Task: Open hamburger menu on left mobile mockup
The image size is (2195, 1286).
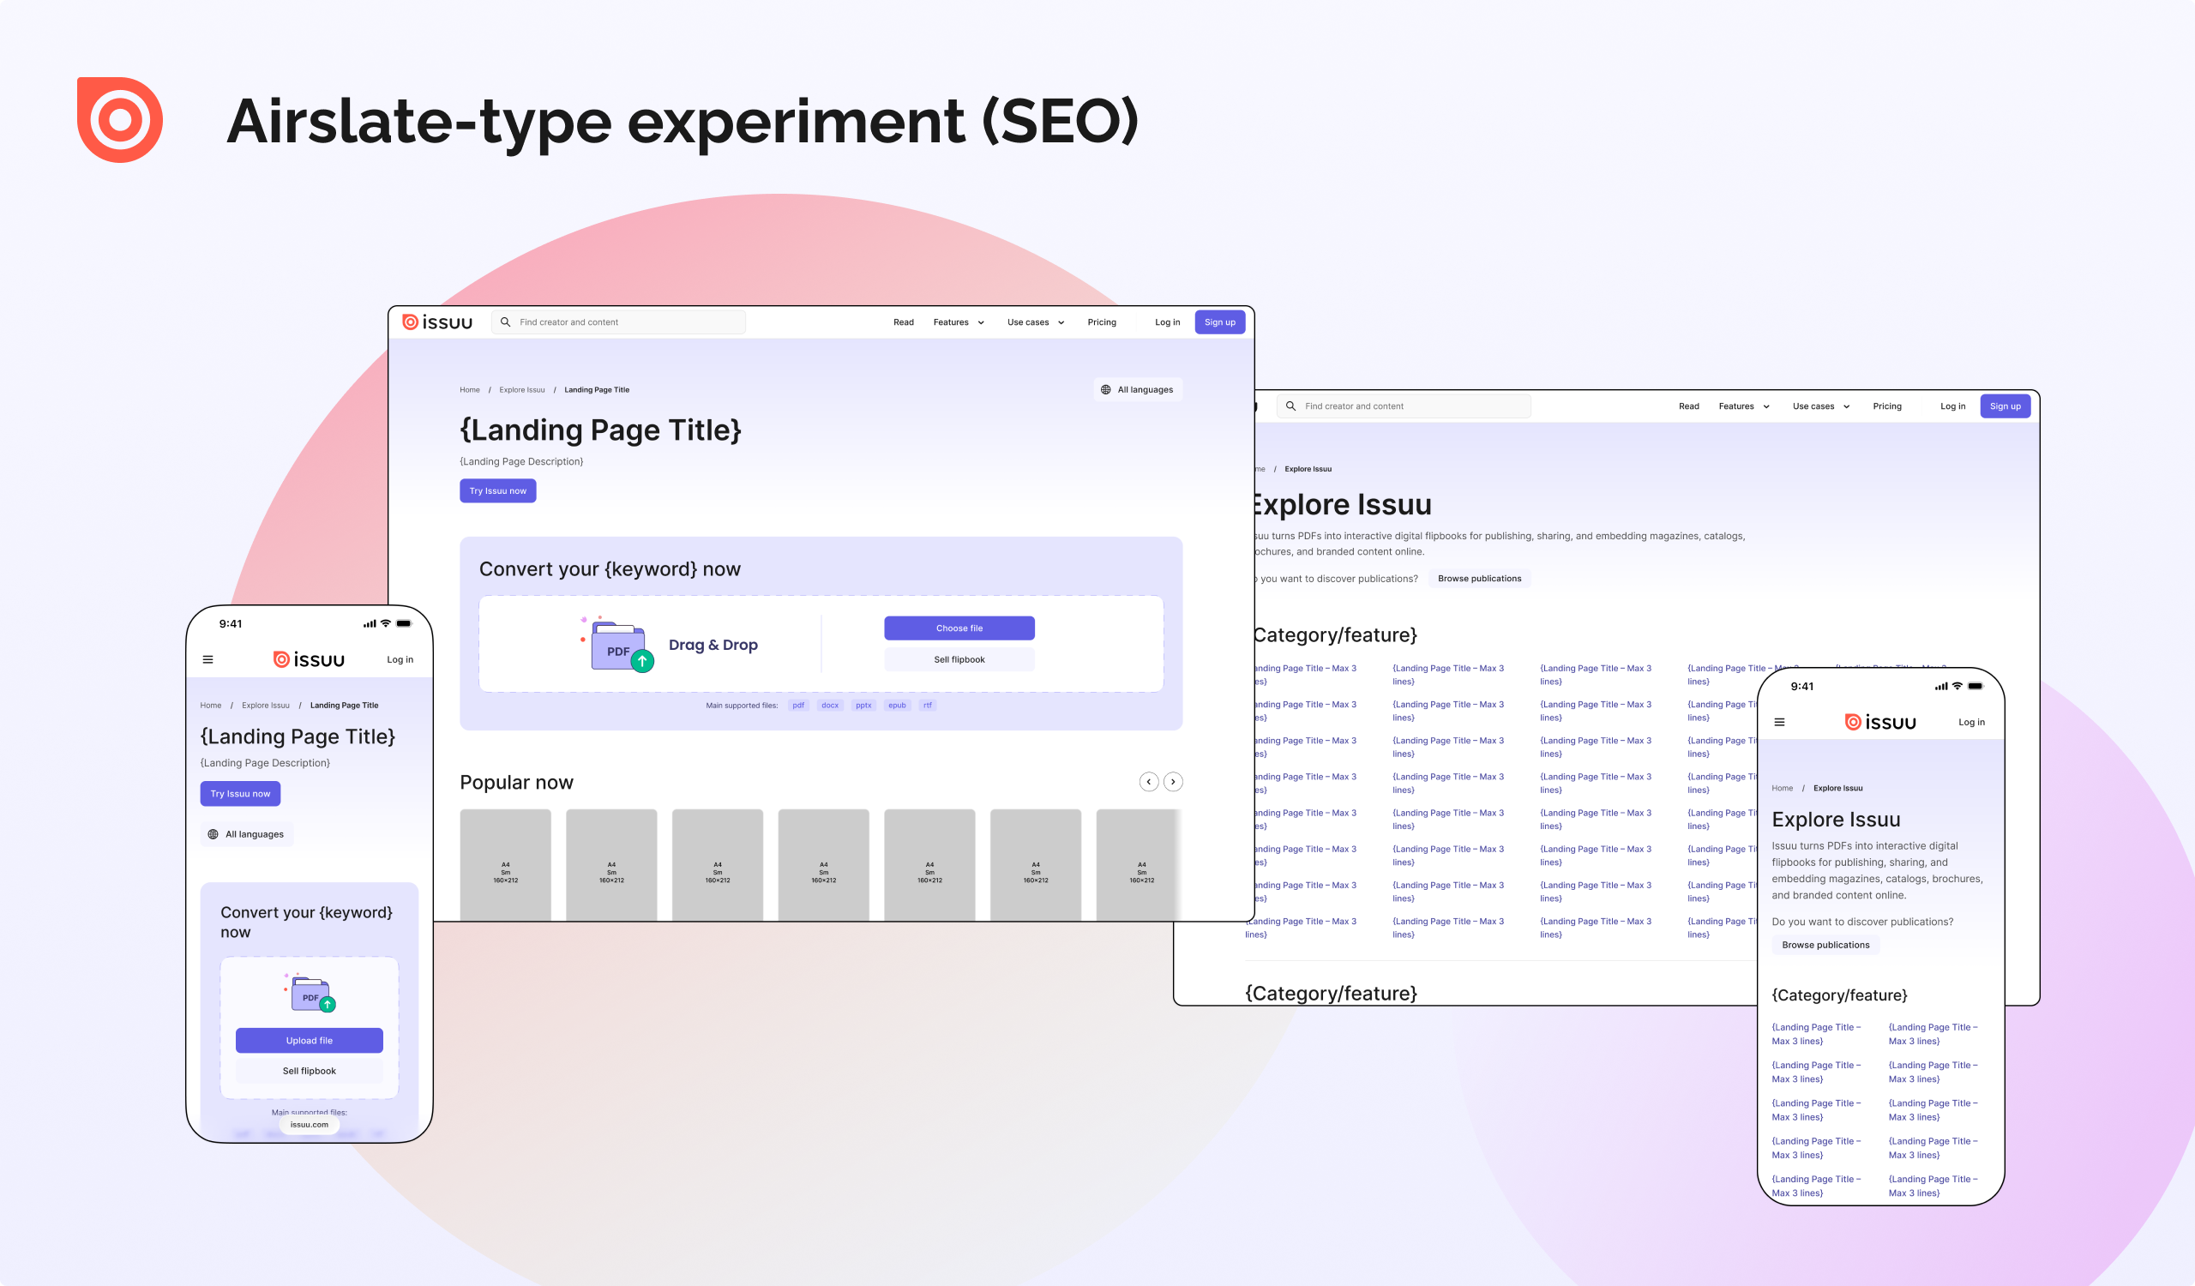Action: [x=208, y=660]
